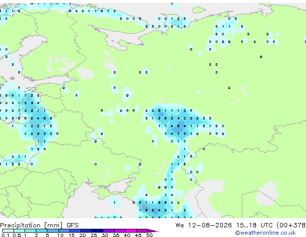
Task: Click the 'We 12-08-2026 15..18 UTC' date text
Action: click(x=224, y=225)
